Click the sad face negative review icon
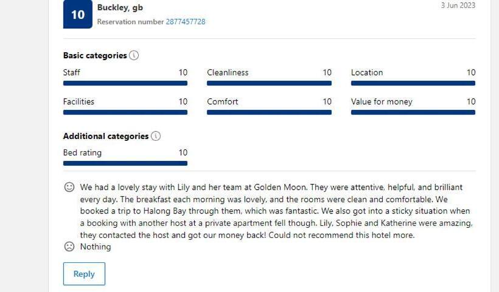 pyautogui.click(x=69, y=246)
